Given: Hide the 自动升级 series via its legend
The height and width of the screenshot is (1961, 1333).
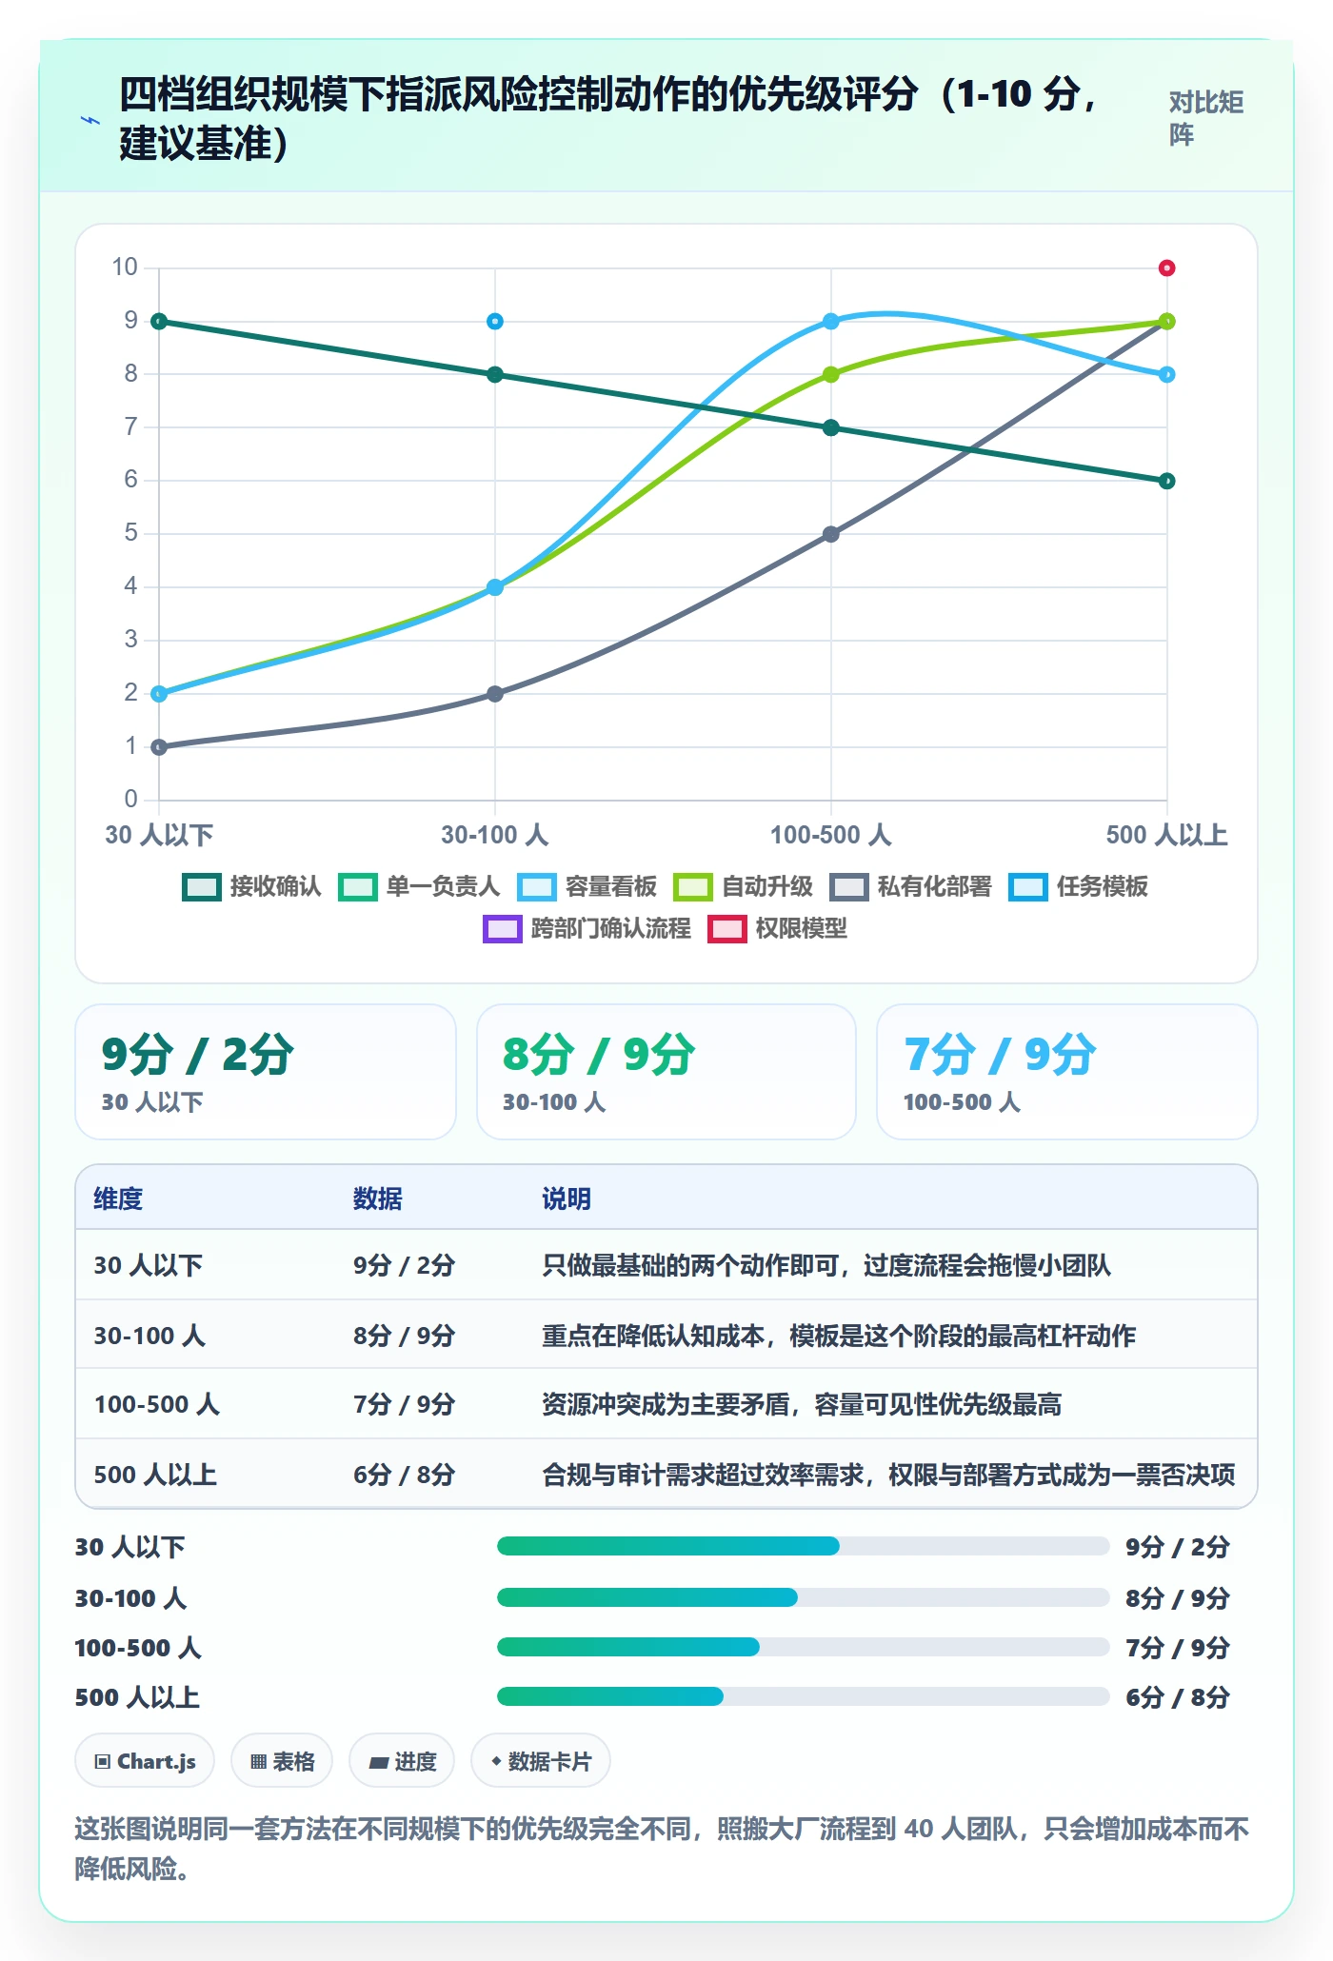Looking at the screenshot, I should tap(743, 886).
